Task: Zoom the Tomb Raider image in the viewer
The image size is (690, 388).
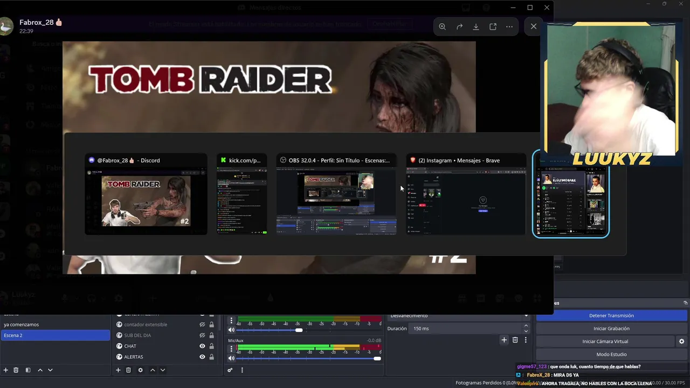Action: click(443, 26)
